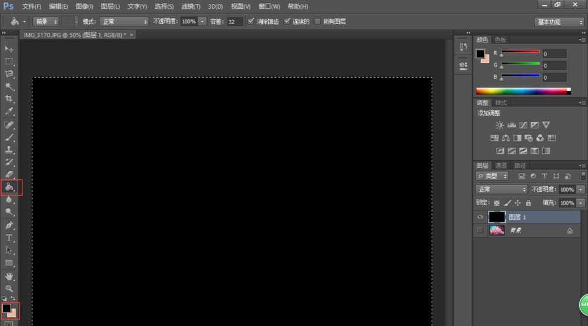Select the Eyedropper tool
Screen dimensions: 588x326
(x=9, y=111)
